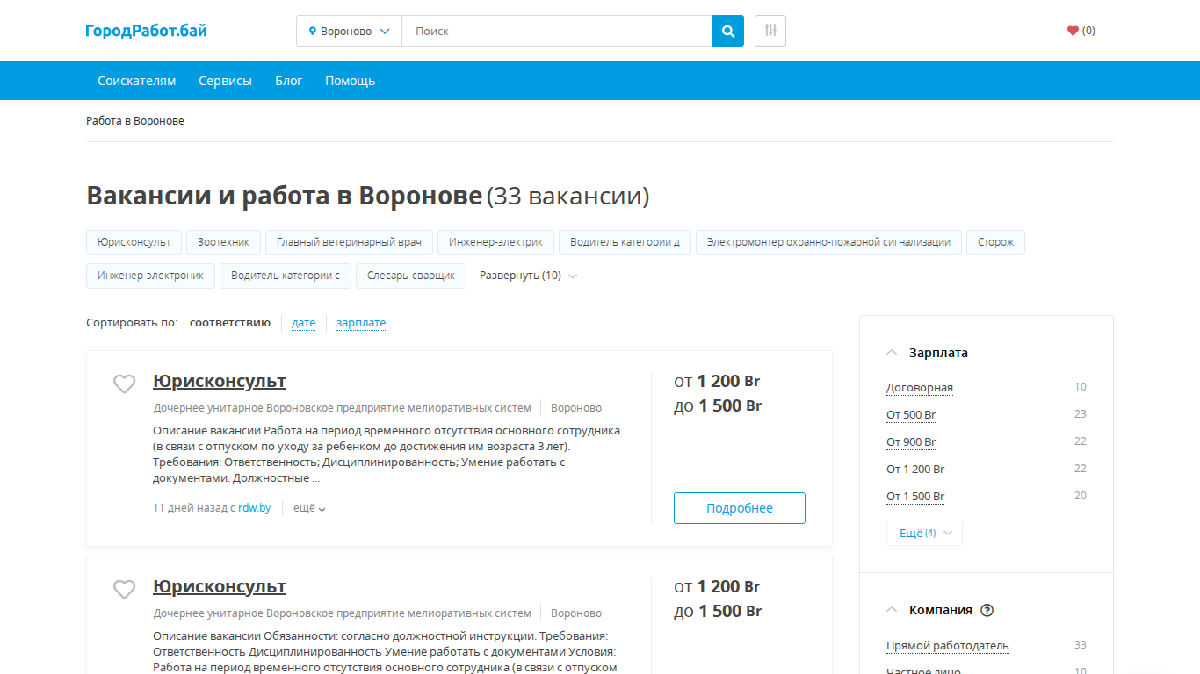This screenshot has width=1200, height=674.
Task: Open the Сервисы menu
Action: 225,81
